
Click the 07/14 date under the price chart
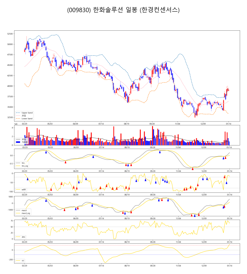point(101,124)
